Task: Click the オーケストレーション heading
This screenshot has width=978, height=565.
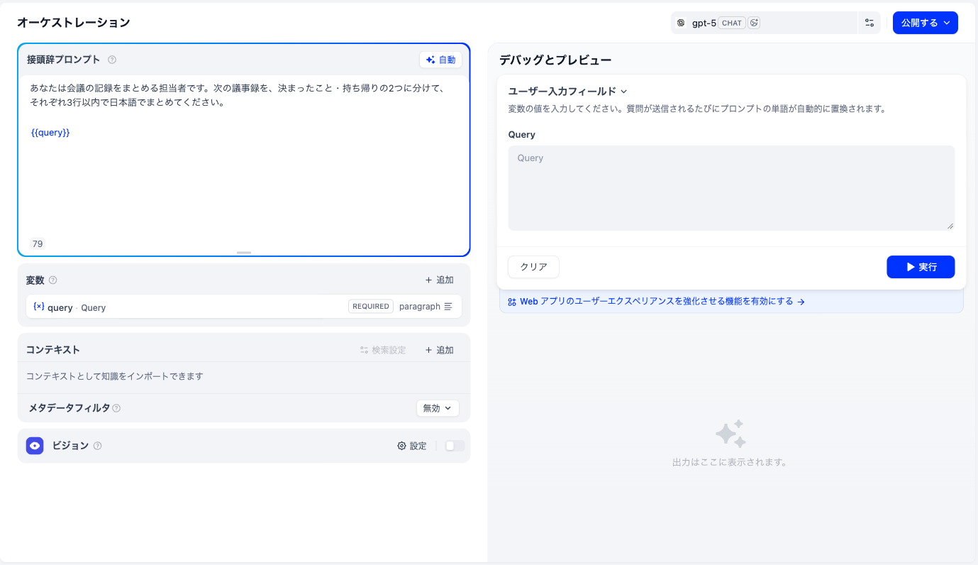Action: pyautogui.click(x=74, y=23)
